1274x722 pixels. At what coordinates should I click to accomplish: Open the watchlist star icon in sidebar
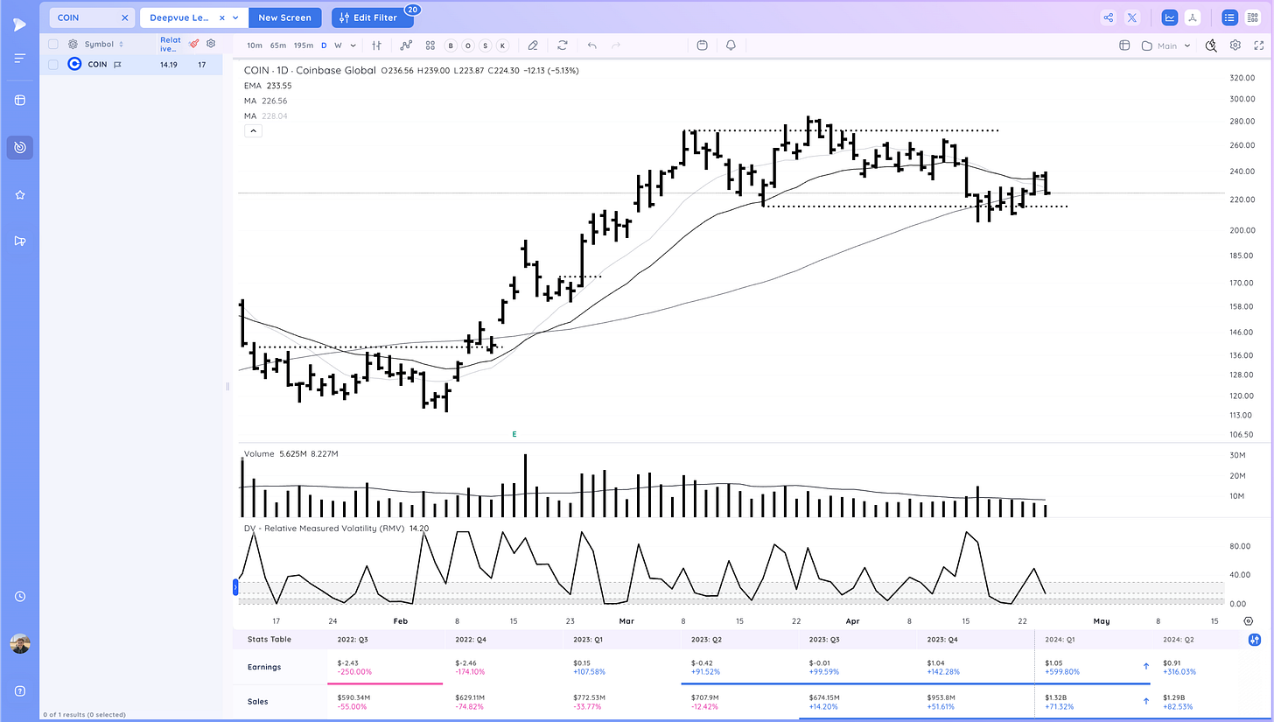19,194
